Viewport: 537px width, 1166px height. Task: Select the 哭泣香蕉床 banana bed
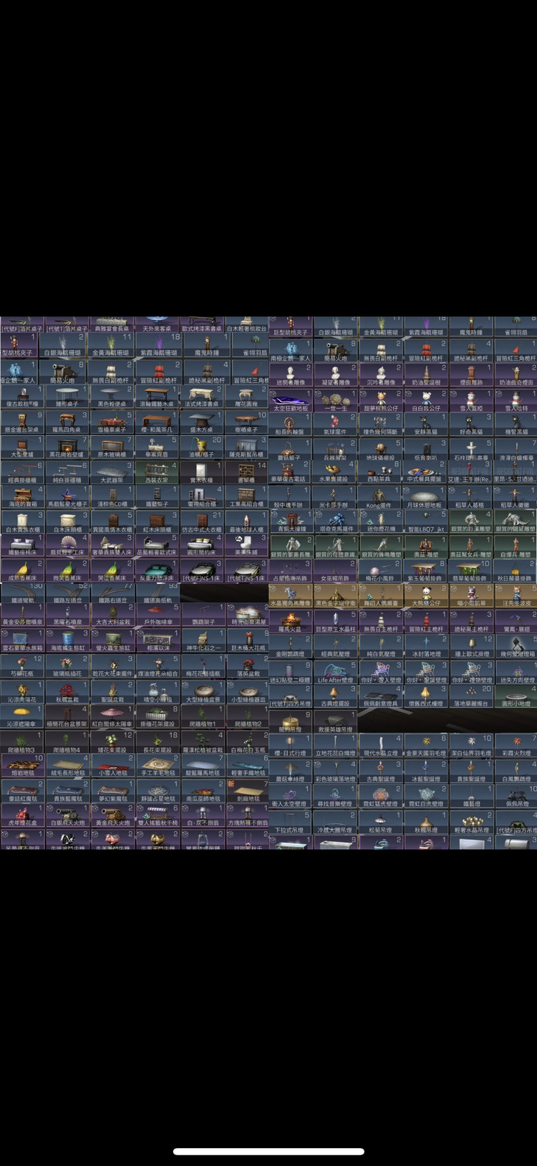click(x=112, y=572)
